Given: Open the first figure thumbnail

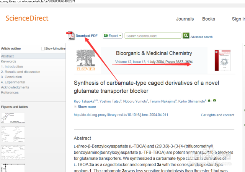Looking at the screenshot, I should 13,118.
